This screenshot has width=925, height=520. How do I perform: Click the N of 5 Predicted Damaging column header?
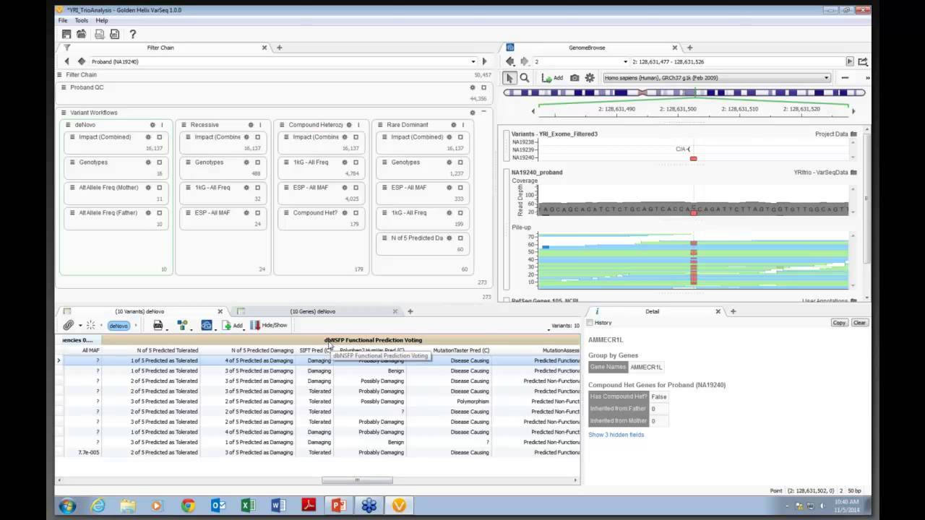(x=262, y=350)
